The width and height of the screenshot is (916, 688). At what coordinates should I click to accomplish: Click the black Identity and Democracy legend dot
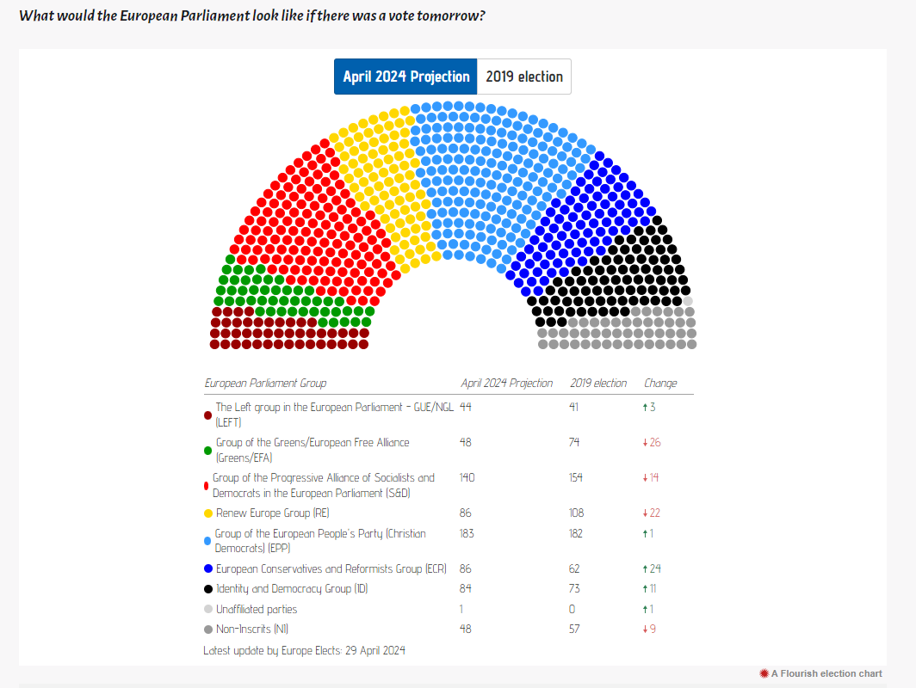click(x=208, y=589)
